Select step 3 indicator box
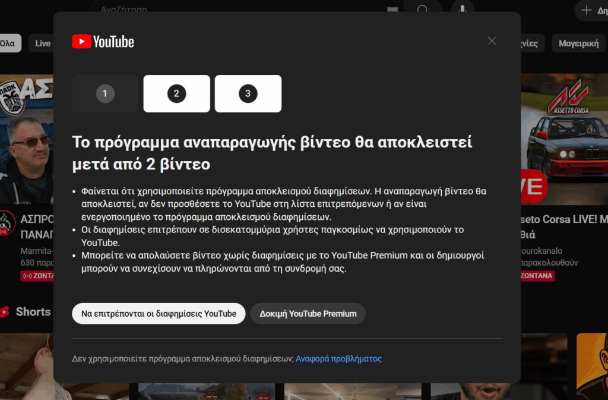608x400 pixels. click(x=248, y=93)
